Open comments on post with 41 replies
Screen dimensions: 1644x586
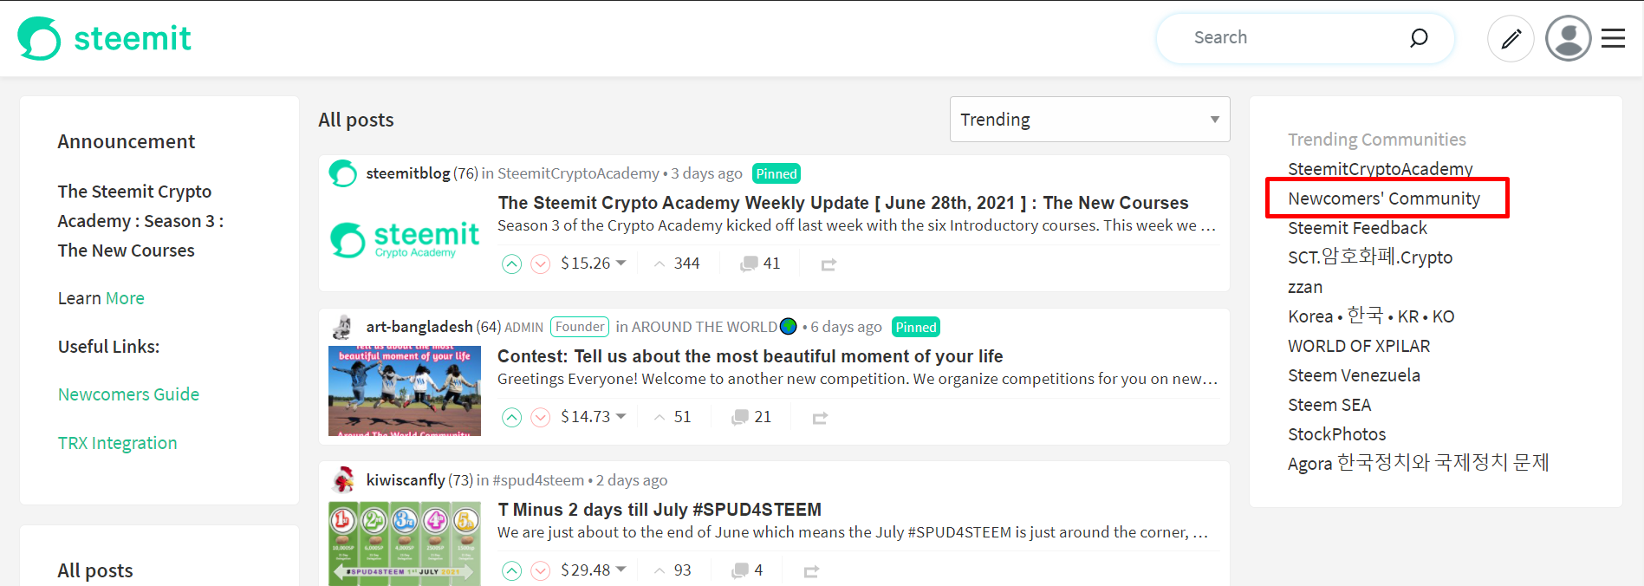(760, 264)
